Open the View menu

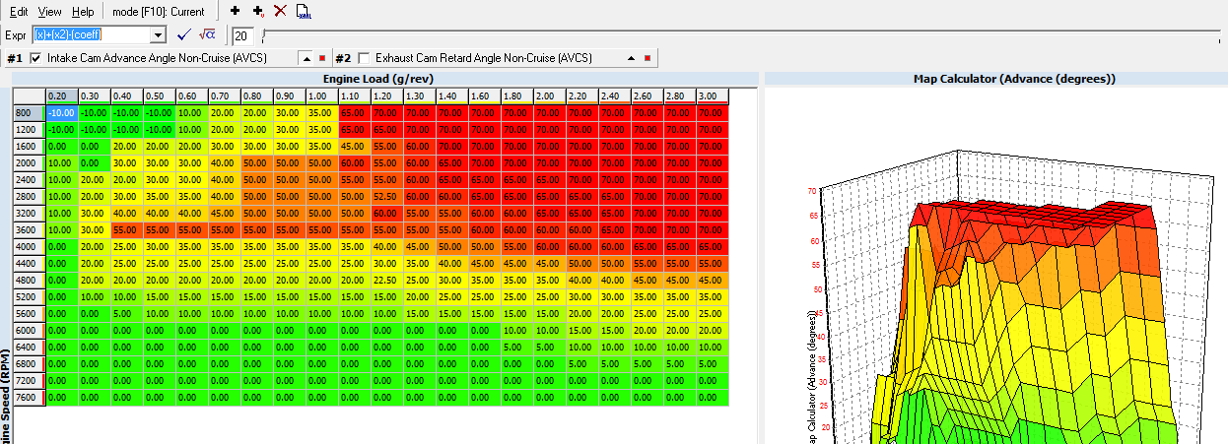49,12
